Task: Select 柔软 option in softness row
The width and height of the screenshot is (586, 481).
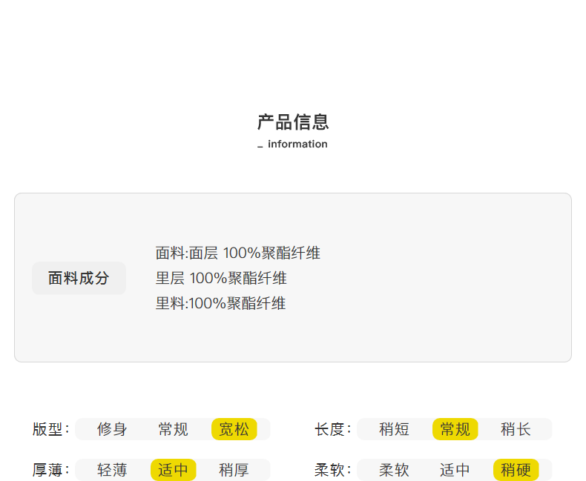Action: (x=394, y=470)
